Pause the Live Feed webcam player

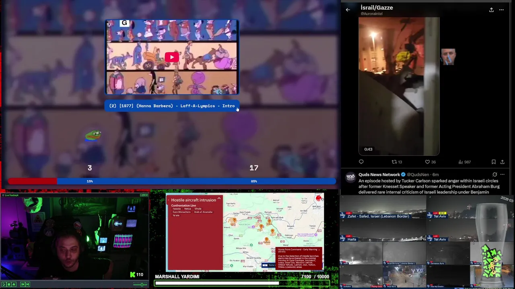coord(9,284)
